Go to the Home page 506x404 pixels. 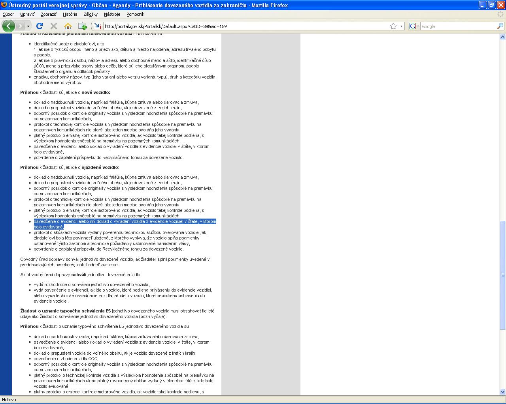pyautogui.click(x=68, y=26)
